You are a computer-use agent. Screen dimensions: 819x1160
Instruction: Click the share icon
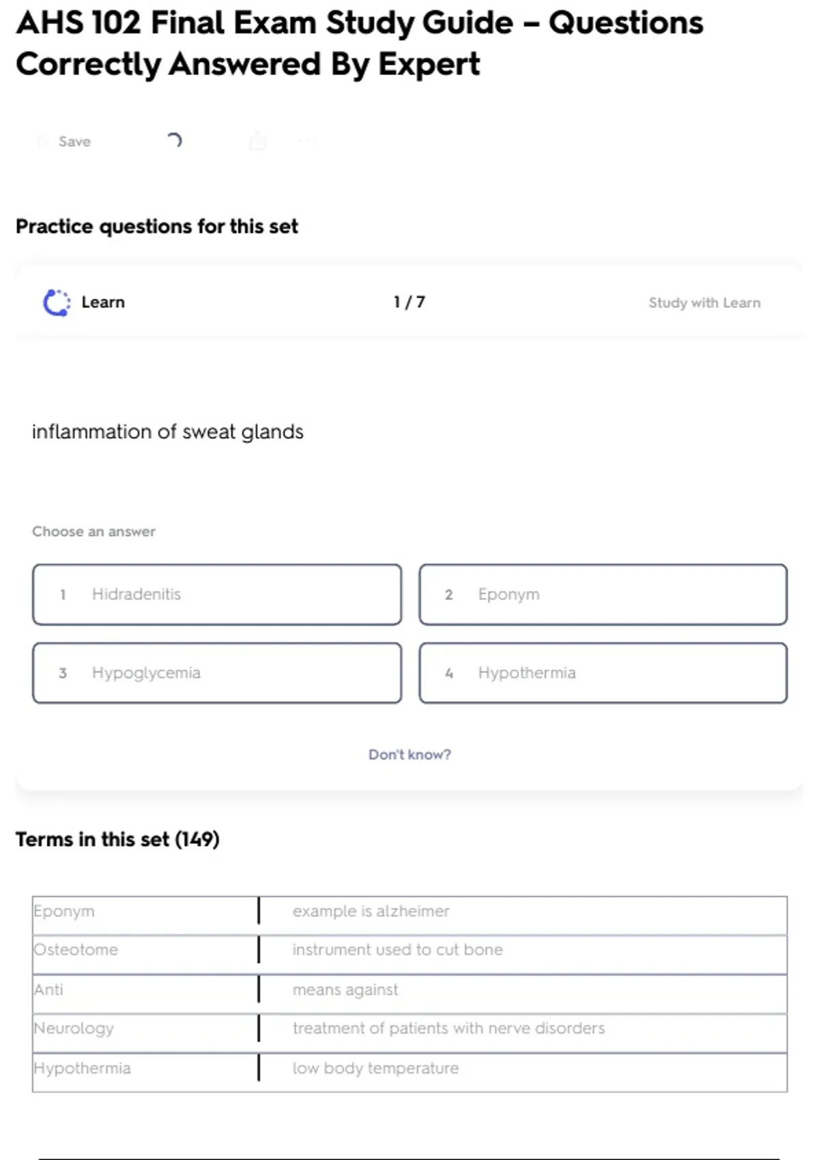pyautogui.click(x=258, y=141)
